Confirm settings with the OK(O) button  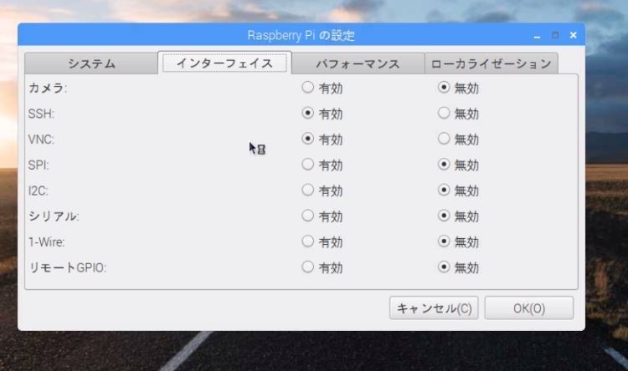pos(528,308)
